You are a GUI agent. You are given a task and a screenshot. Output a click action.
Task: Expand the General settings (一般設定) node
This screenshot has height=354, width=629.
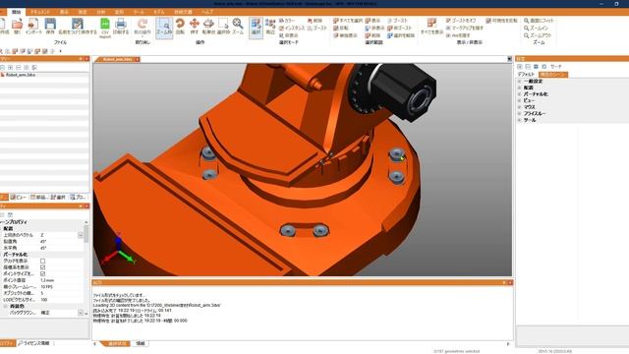click(520, 81)
